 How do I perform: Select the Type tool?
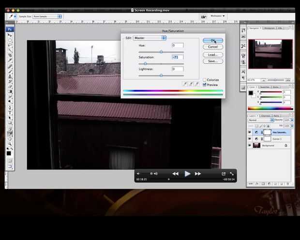coord(10,113)
